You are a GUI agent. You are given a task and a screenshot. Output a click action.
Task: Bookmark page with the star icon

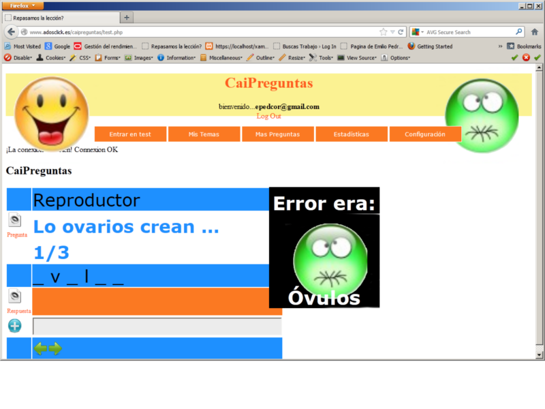(x=383, y=32)
